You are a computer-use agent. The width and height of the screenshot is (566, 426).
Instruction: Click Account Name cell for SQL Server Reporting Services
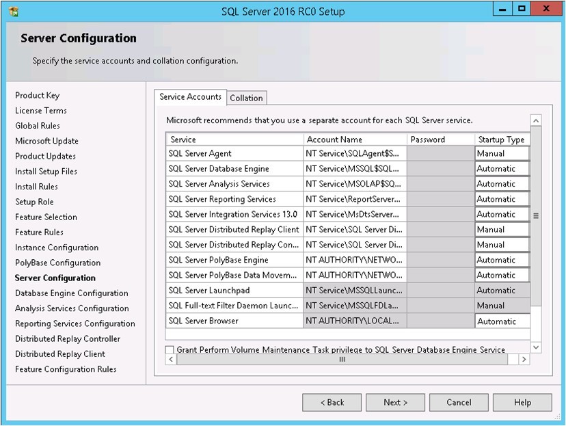click(x=355, y=199)
